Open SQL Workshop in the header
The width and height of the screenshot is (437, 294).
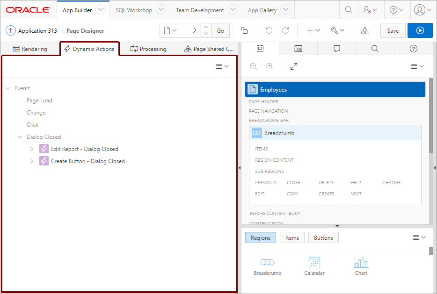coord(134,10)
